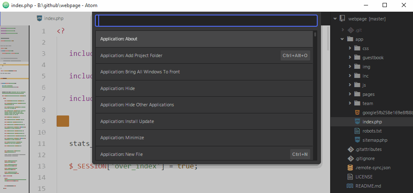Expand the inc folder chevron
This screenshot has width=413, height=193.
[350, 76]
